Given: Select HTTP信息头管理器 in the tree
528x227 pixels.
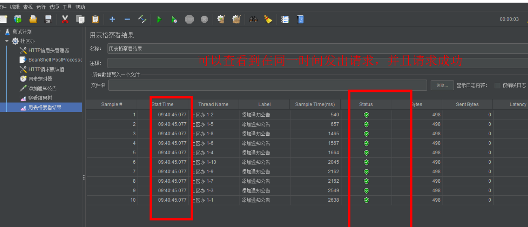Looking at the screenshot, I should click(x=49, y=51).
